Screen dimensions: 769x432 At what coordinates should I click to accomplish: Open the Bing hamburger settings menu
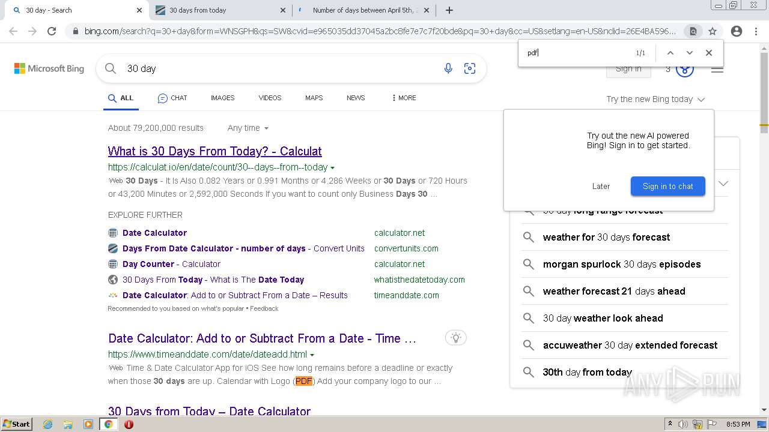click(717, 70)
